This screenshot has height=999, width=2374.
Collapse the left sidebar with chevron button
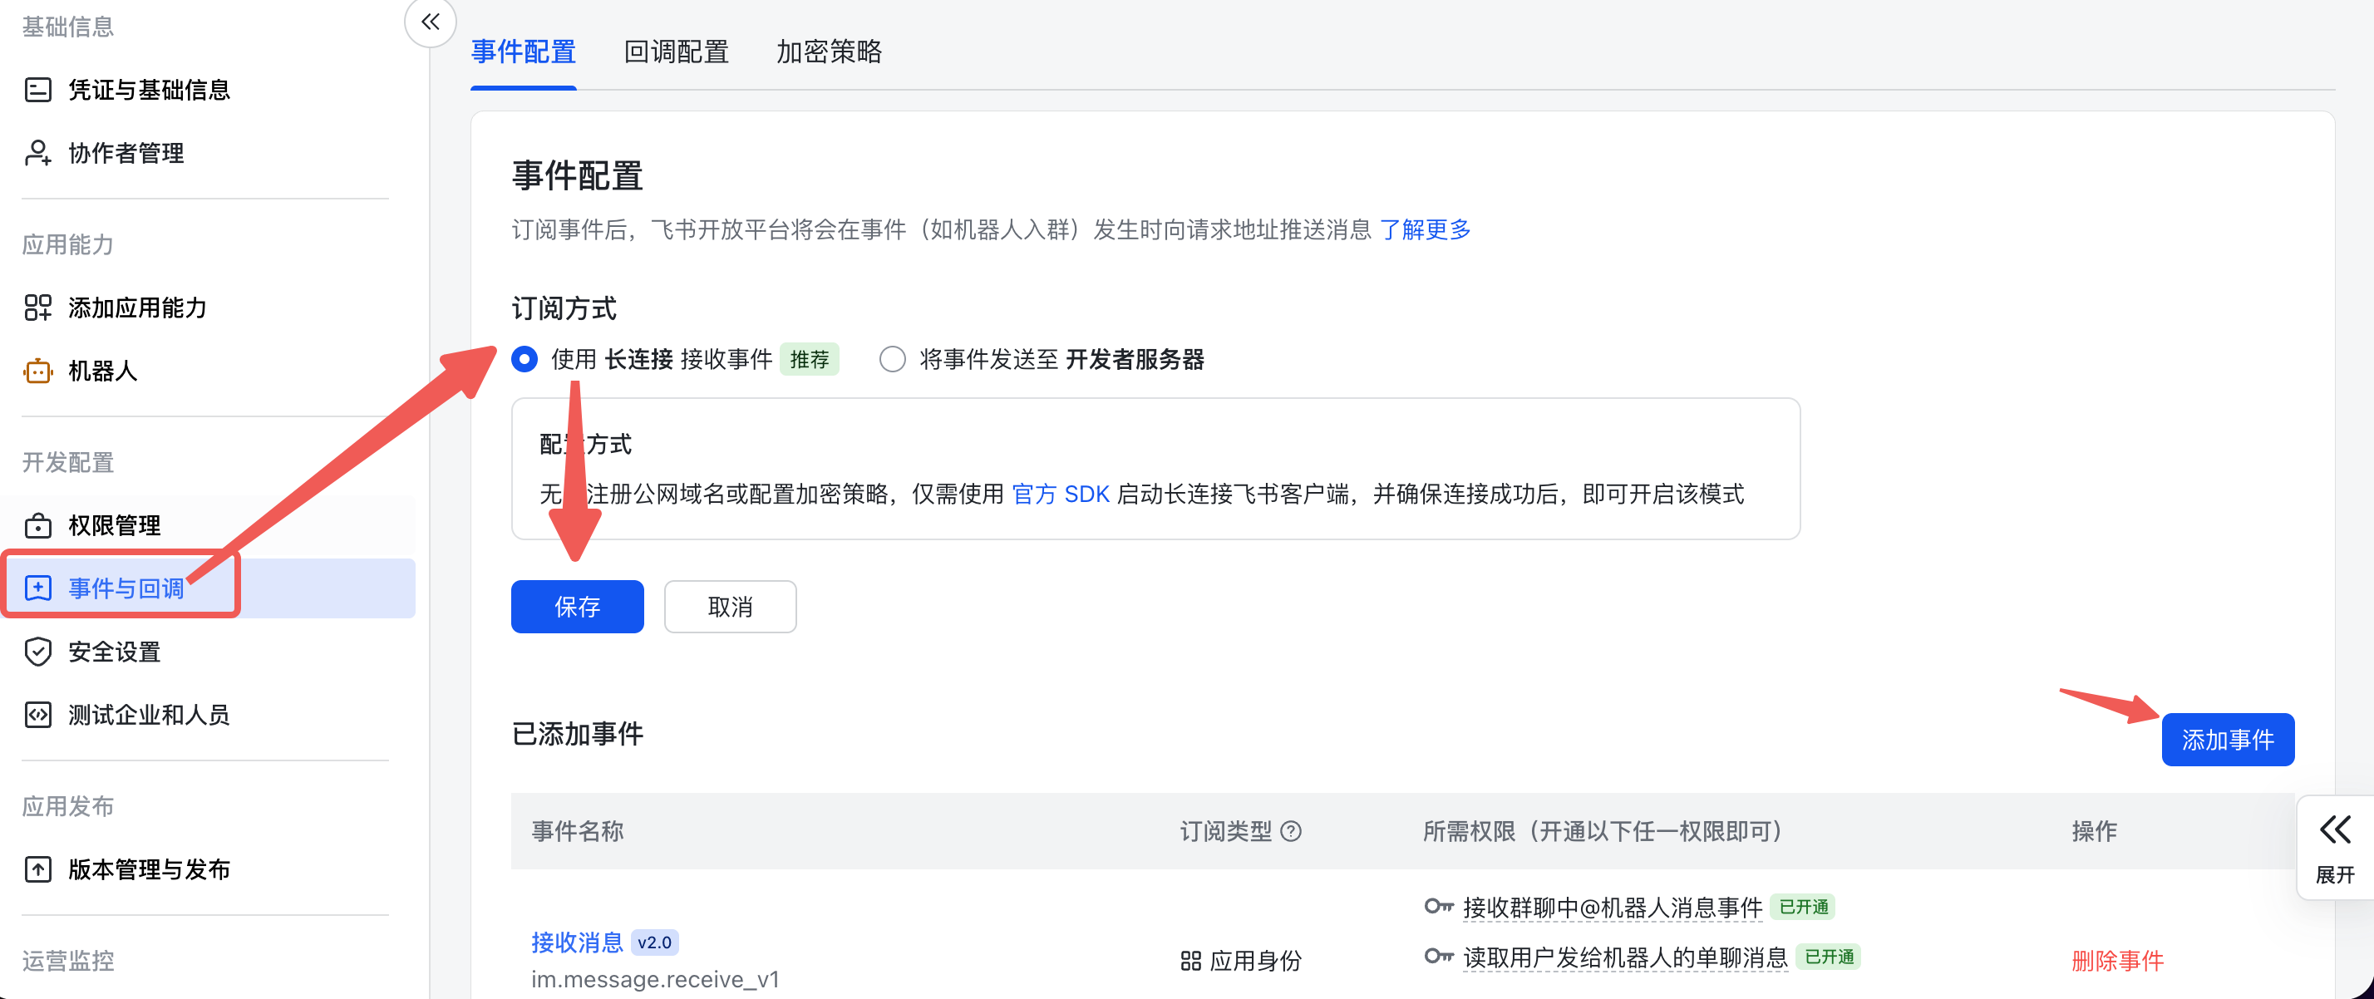430,22
